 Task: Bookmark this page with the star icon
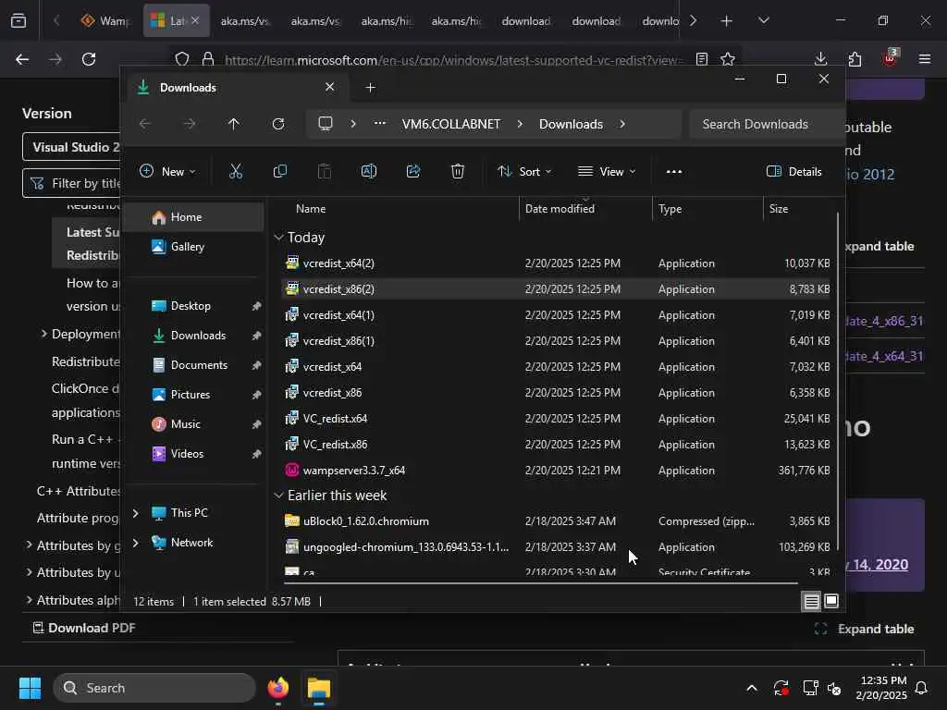pyautogui.click(x=728, y=59)
